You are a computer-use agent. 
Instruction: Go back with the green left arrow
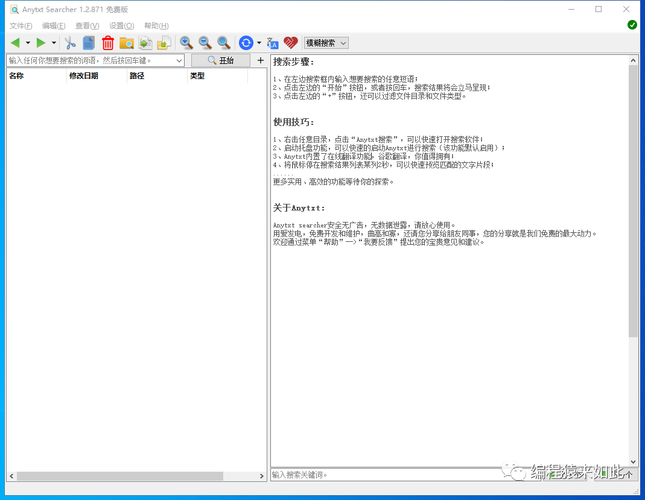tap(15, 43)
